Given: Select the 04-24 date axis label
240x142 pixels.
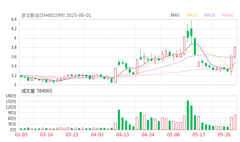Looking at the screenshot, I should click(x=148, y=135).
